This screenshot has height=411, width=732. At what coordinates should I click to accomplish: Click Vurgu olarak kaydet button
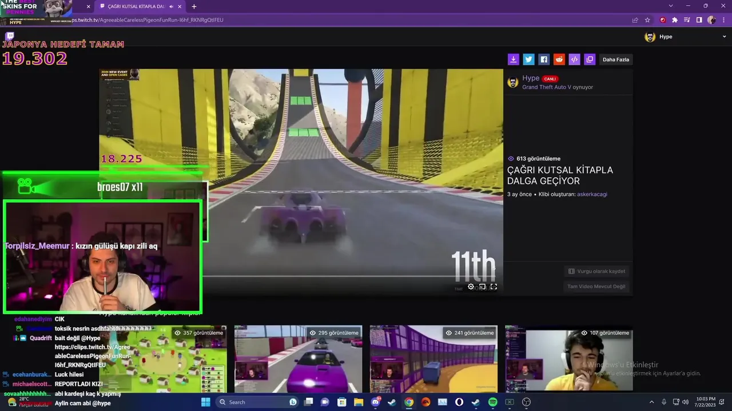click(x=596, y=271)
